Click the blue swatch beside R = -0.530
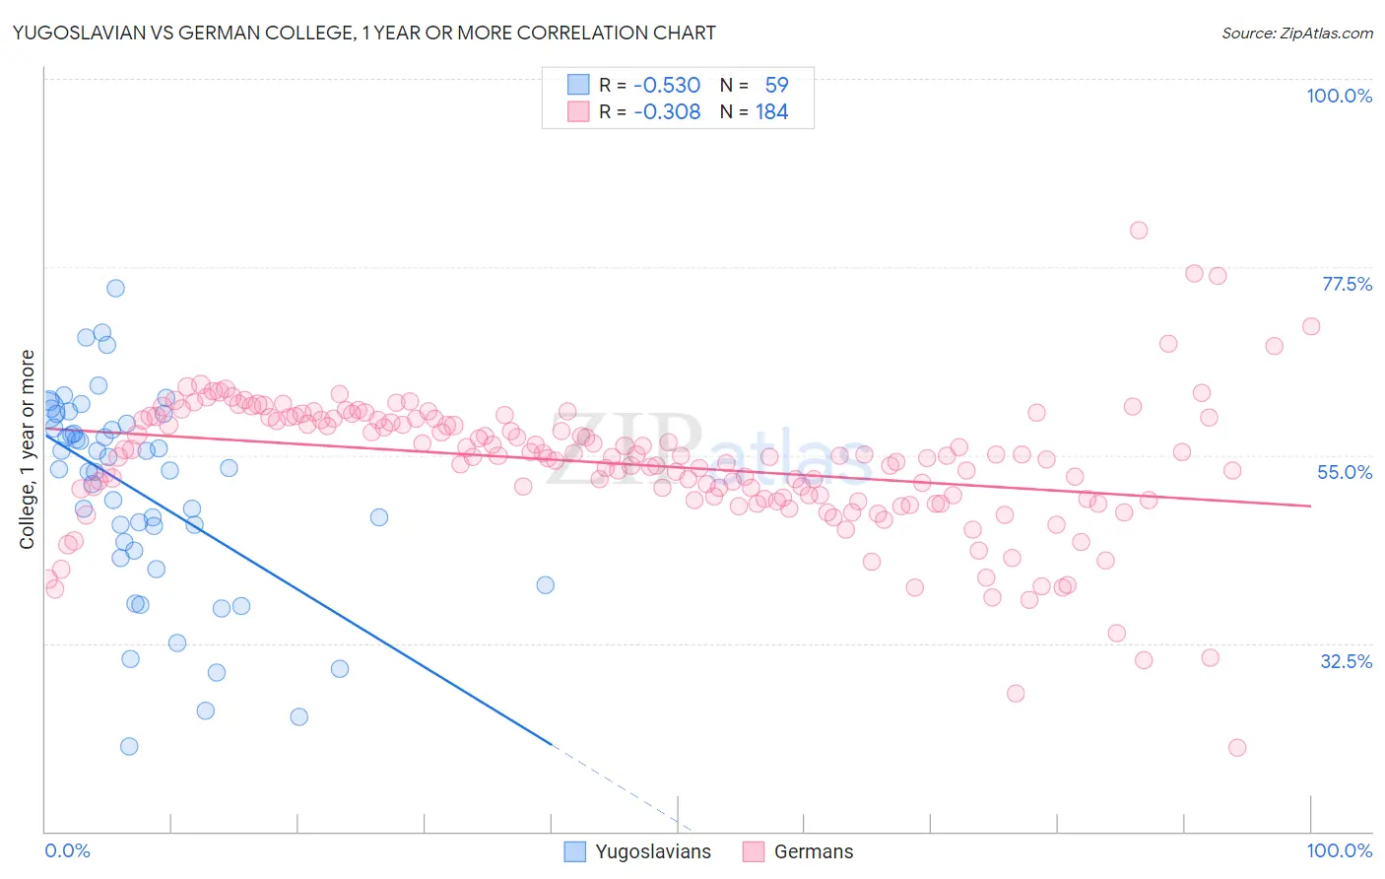 (x=578, y=85)
